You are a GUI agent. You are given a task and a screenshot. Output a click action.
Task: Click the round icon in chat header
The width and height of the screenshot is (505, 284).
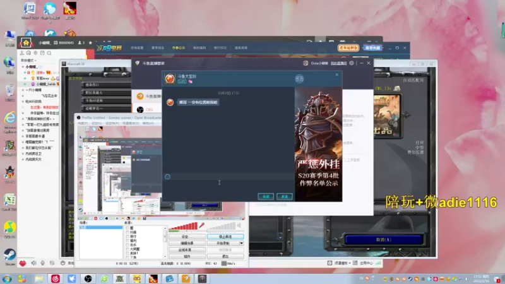(299, 79)
